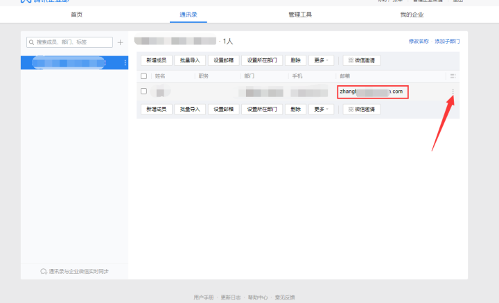Select the highlighted department in the sidebar
This screenshot has height=303, width=499.
pyautogui.click(x=74, y=62)
